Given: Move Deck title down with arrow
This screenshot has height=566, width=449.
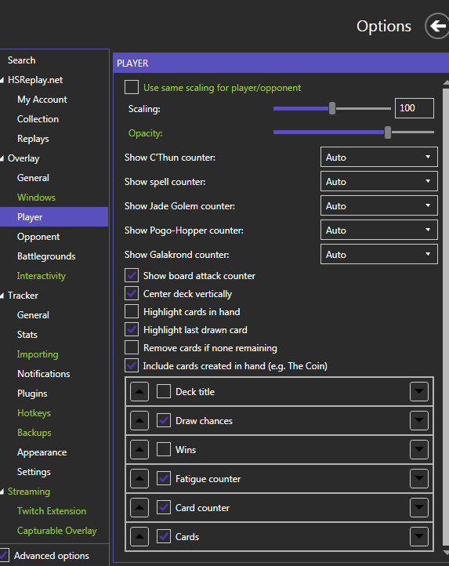Looking at the screenshot, I should click(419, 392).
